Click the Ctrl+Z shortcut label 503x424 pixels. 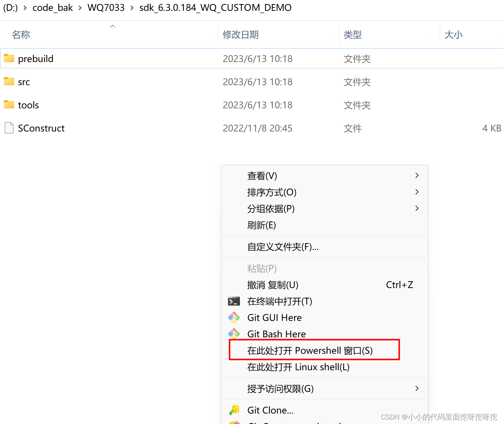point(399,285)
